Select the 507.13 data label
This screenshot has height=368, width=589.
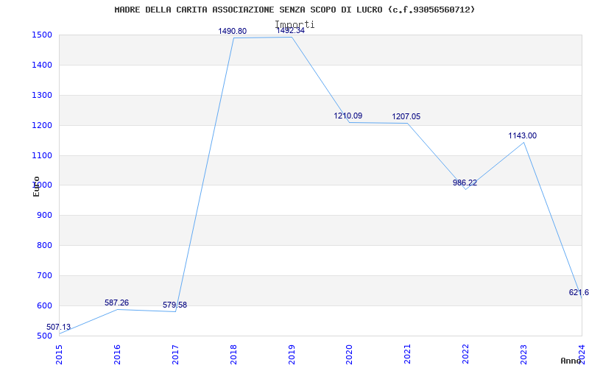coord(59,327)
